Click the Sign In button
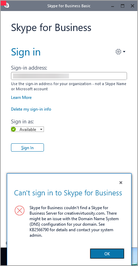The image size is (138, 266). tap(27, 147)
